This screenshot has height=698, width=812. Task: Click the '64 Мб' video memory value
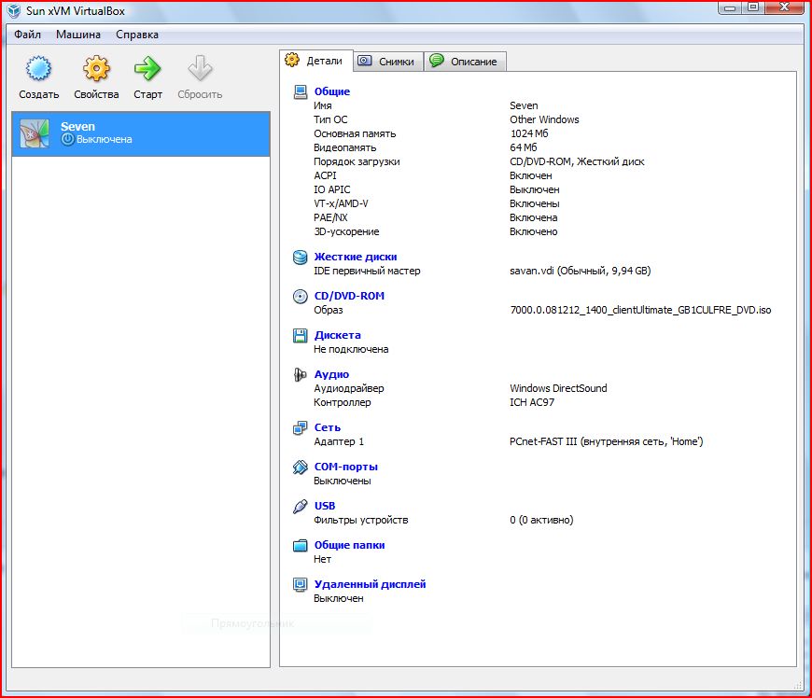coord(524,147)
